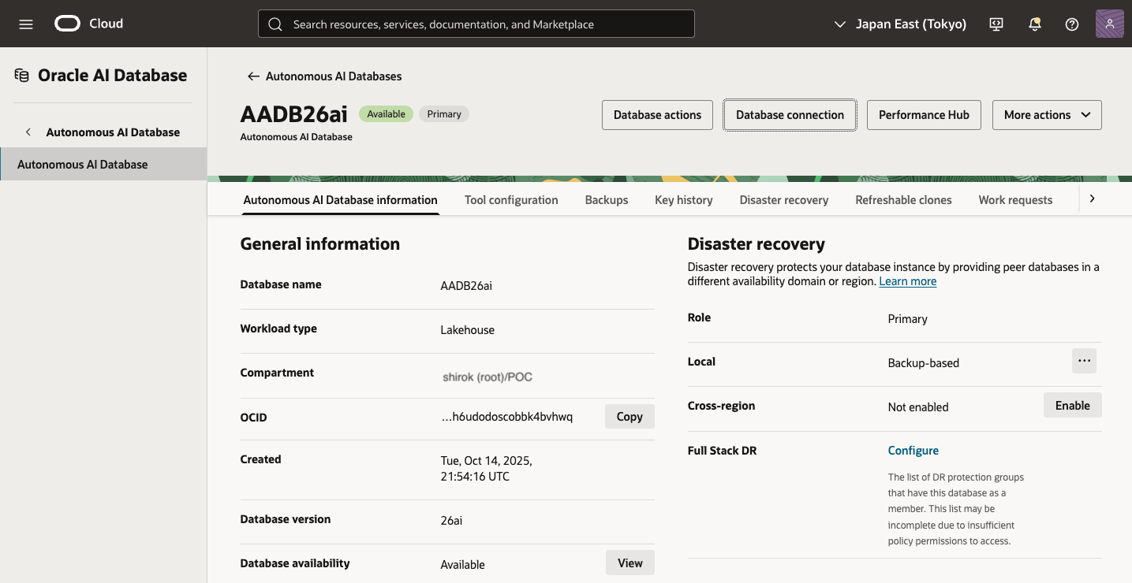Click the Available status badge
This screenshot has height=583, width=1132.
[386, 114]
